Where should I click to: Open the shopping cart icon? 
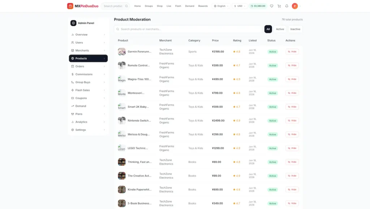tap(279, 6)
